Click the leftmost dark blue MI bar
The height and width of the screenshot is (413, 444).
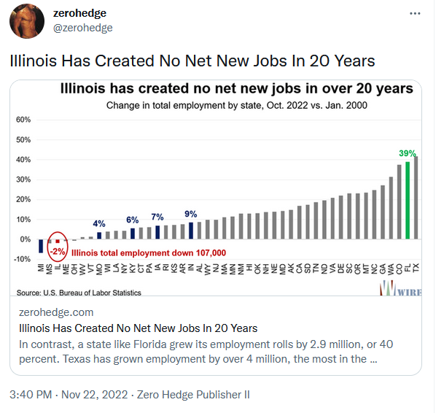(42, 245)
